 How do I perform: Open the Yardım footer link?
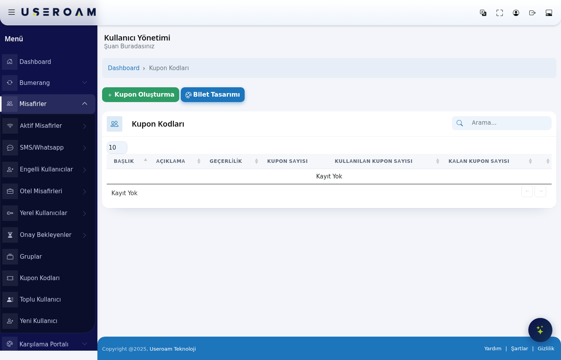pos(493,349)
